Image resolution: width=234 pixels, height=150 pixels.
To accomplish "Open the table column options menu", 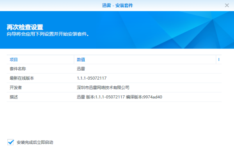I will [x=219, y=59].
